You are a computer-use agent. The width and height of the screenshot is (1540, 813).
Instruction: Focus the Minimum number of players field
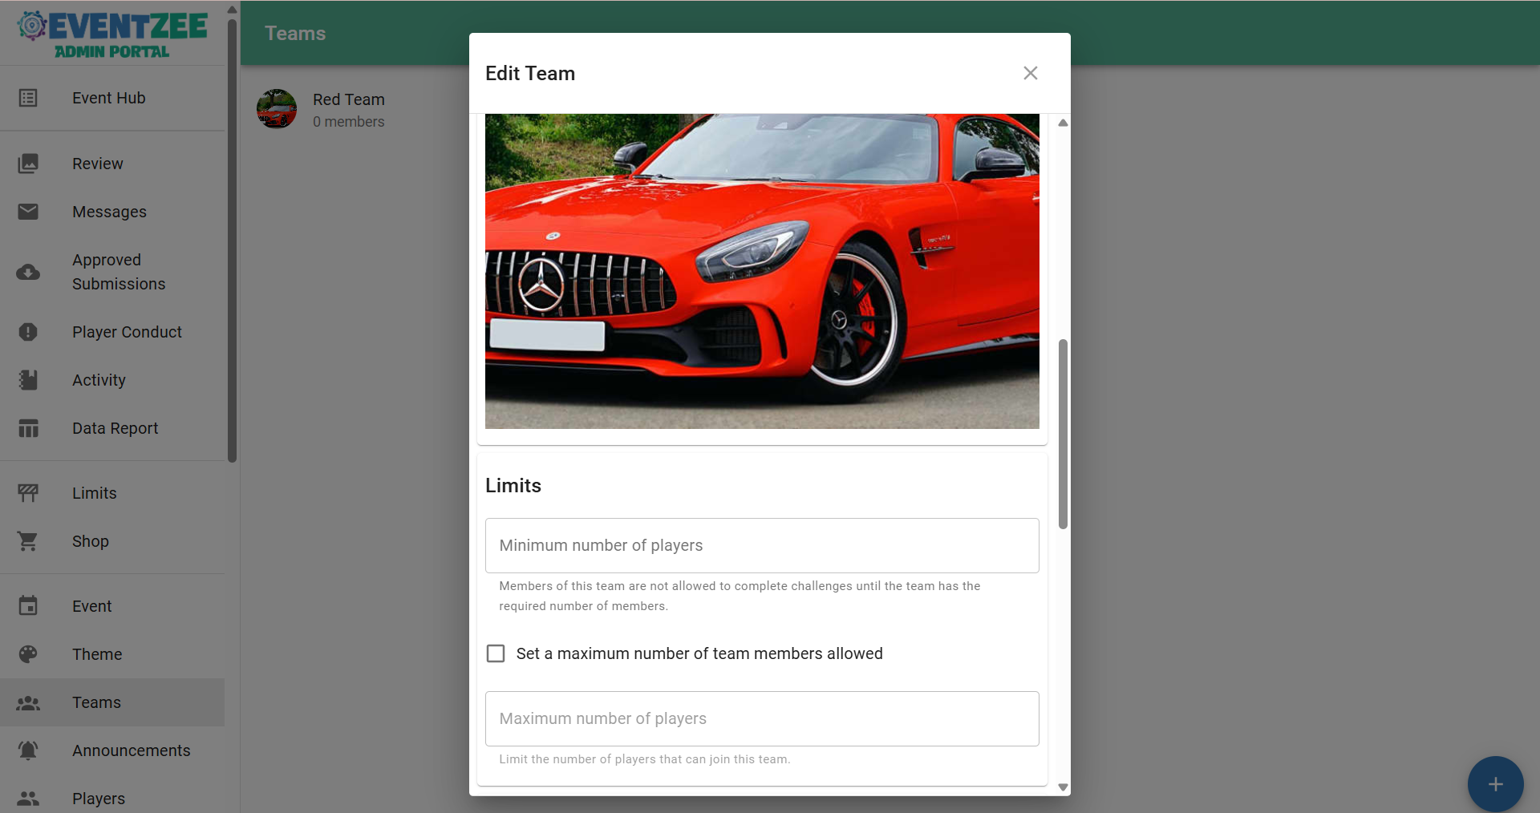[762, 545]
